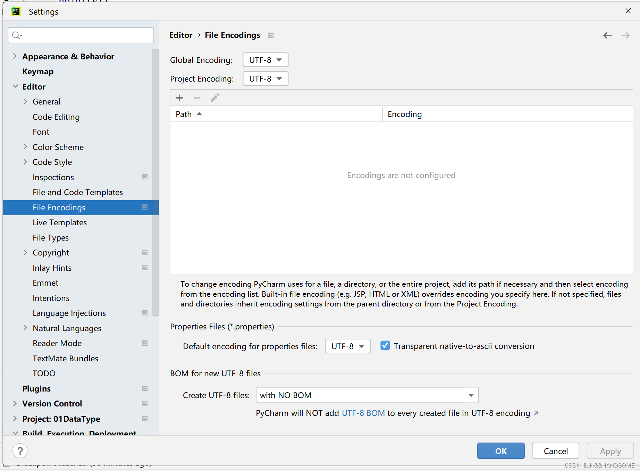The image size is (640, 471).
Task: Select Code Editing settings page
Action: (x=56, y=117)
